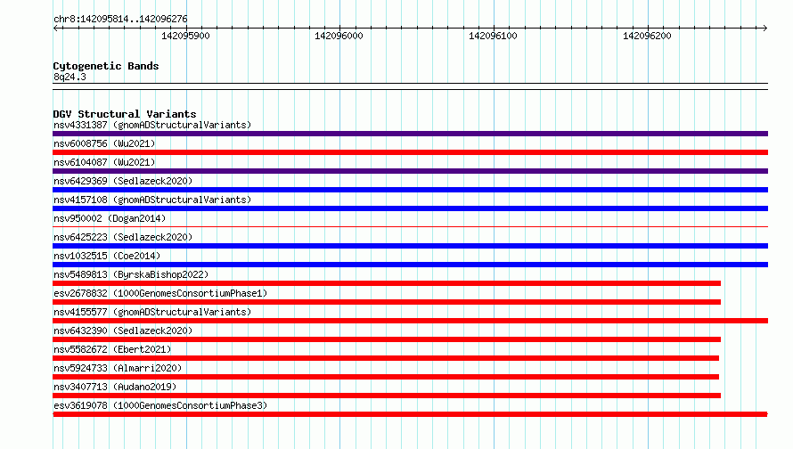Image resolution: width=793 pixels, height=449 pixels.
Task: Click the ruler's left arrow end
Action: coord(55,28)
